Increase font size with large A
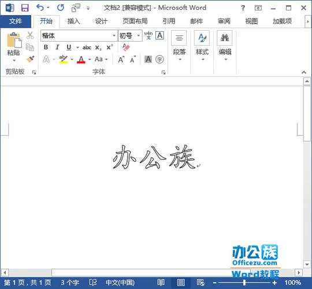 point(121,60)
